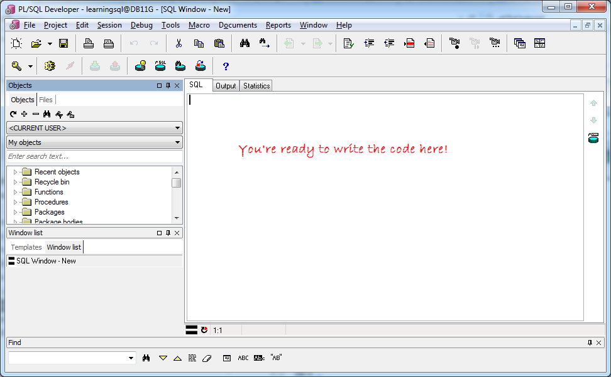Click the Open file folder icon
Screen dimensions: 611x377
pyautogui.click(x=36, y=43)
